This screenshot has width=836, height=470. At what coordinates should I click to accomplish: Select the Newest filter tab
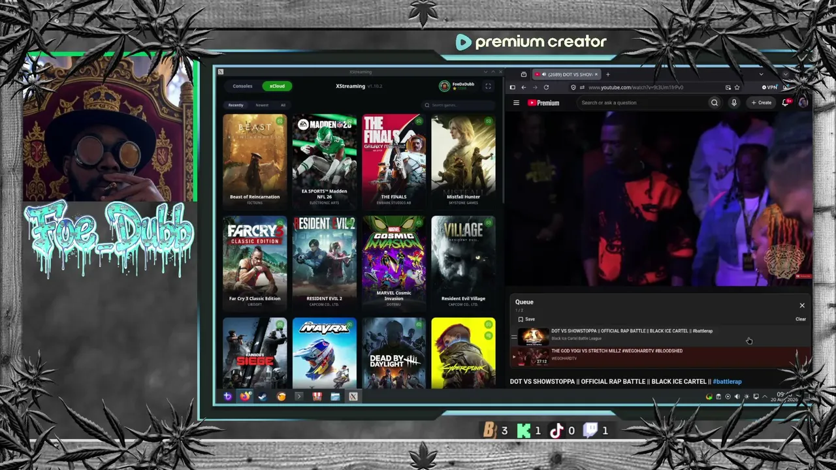(x=262, y=105)
